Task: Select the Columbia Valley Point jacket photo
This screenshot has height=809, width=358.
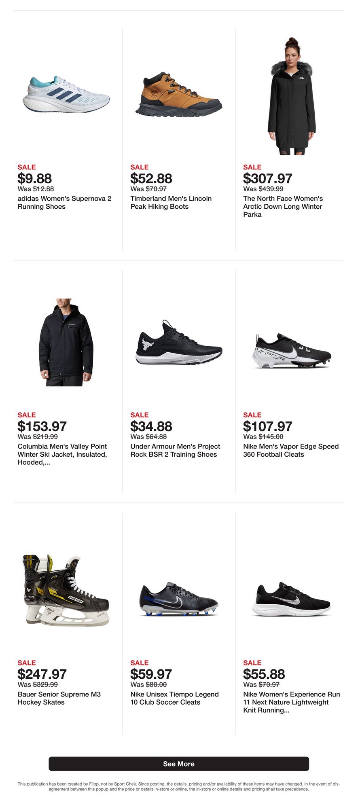Action: pos(66,342)
